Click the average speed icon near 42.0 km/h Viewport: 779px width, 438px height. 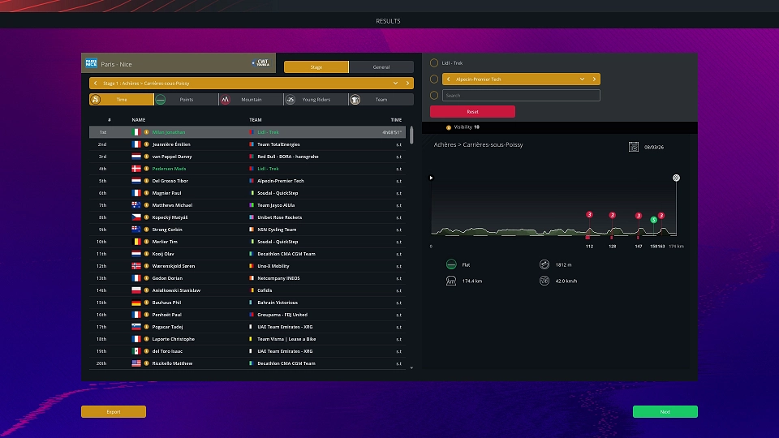544,281
